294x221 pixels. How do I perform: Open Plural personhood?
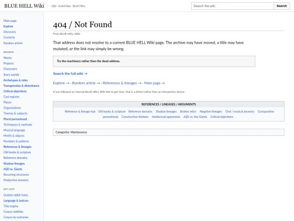click(x=15, y=119)
